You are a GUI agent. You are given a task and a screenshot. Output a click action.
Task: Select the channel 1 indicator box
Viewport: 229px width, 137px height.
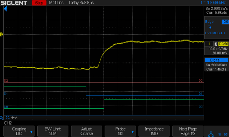(209, 44)
